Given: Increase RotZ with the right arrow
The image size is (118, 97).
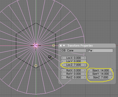Looking at the screenshot, I should point(85,78).
